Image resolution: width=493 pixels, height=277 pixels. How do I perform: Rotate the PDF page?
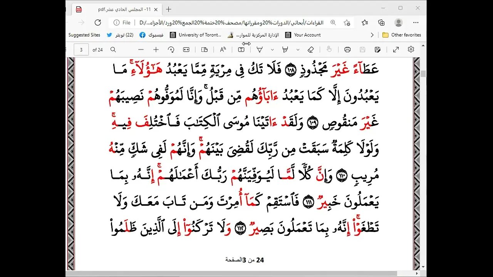171,50
